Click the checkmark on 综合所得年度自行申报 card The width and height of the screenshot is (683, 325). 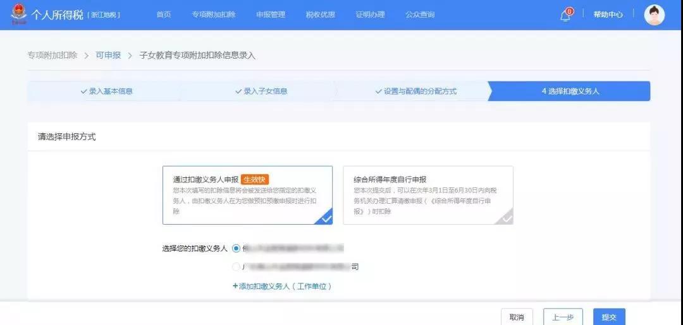coord(506,218)
